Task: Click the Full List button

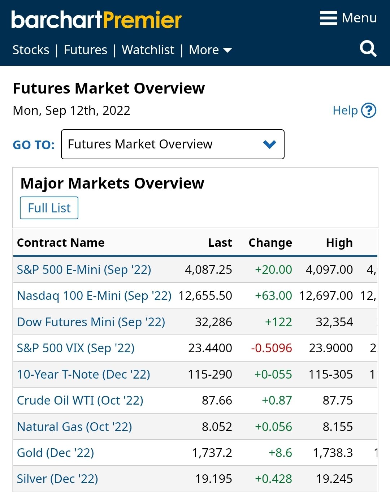Action: (x=49, y=208)
